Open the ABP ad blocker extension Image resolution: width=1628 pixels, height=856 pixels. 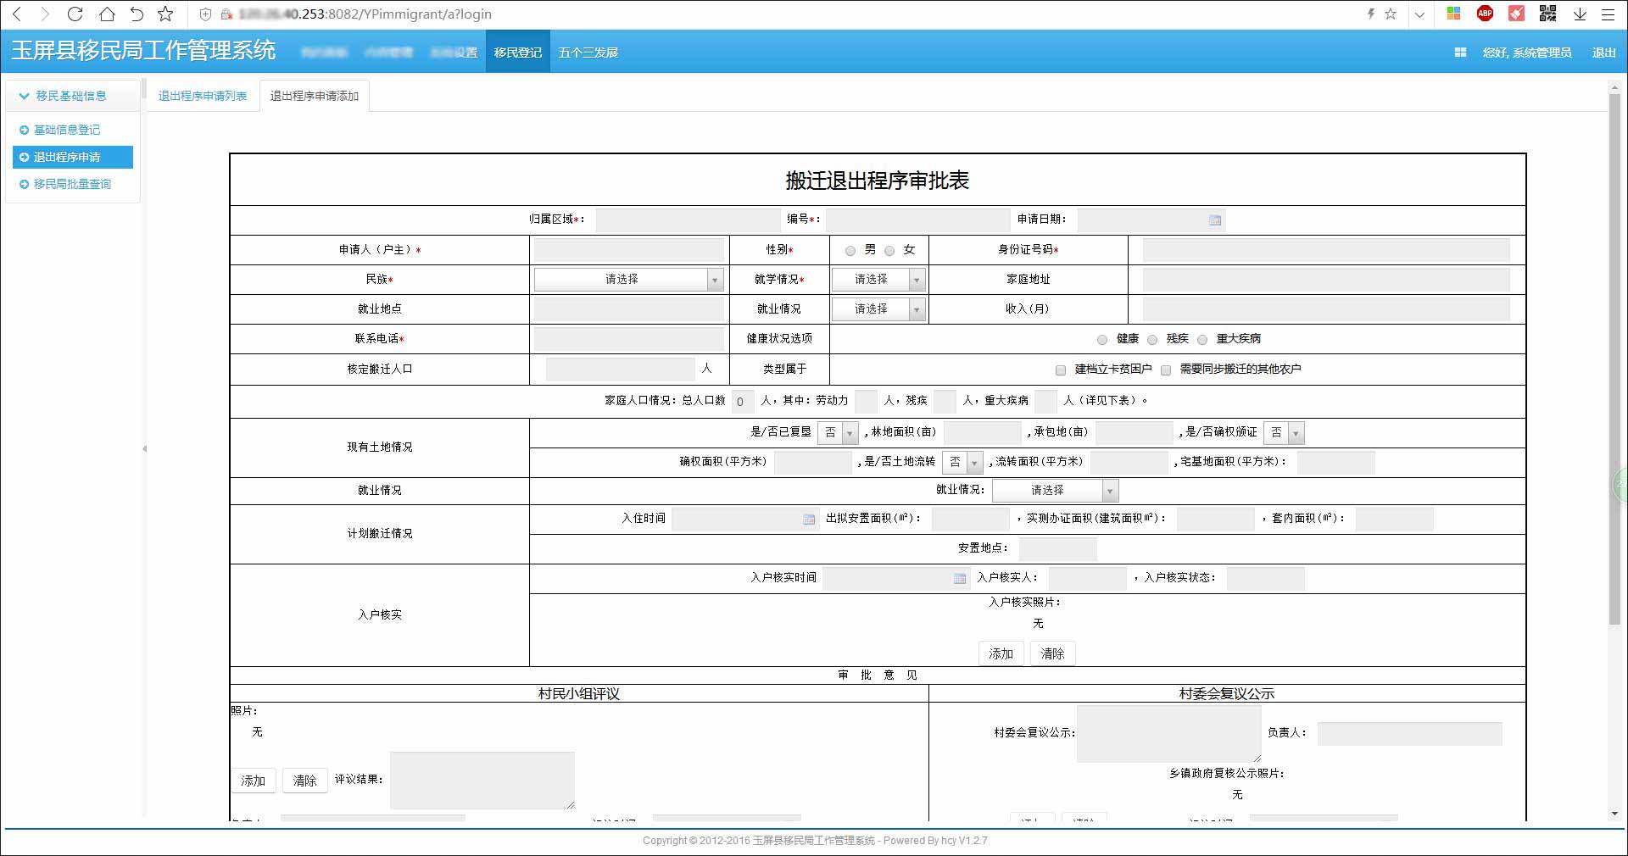click(1485, 14)
